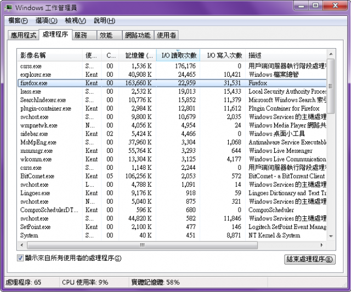
Task: Select the firefox.exe process row
Action: coord(172,83)
